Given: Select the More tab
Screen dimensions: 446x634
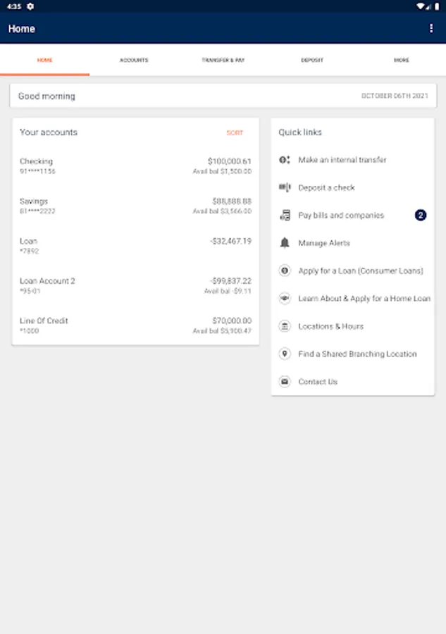Looking at the screenshot, I should [402, 61].
